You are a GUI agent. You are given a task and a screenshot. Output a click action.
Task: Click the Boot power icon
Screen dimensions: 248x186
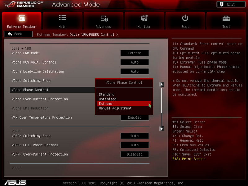[185, 18]
